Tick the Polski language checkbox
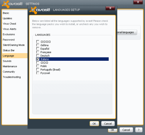Viewport: 145px width, 135px height. coord(38,66)
